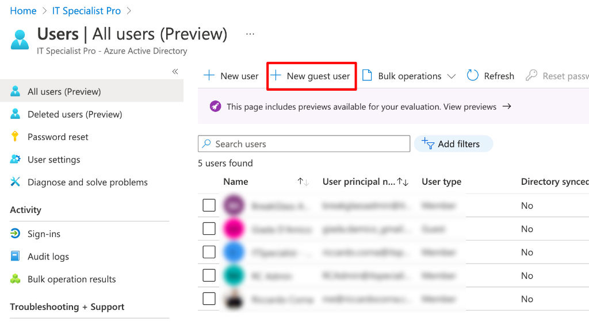
Task: Go to IT Specialist Pro breadcrumb
Action: 86,11
